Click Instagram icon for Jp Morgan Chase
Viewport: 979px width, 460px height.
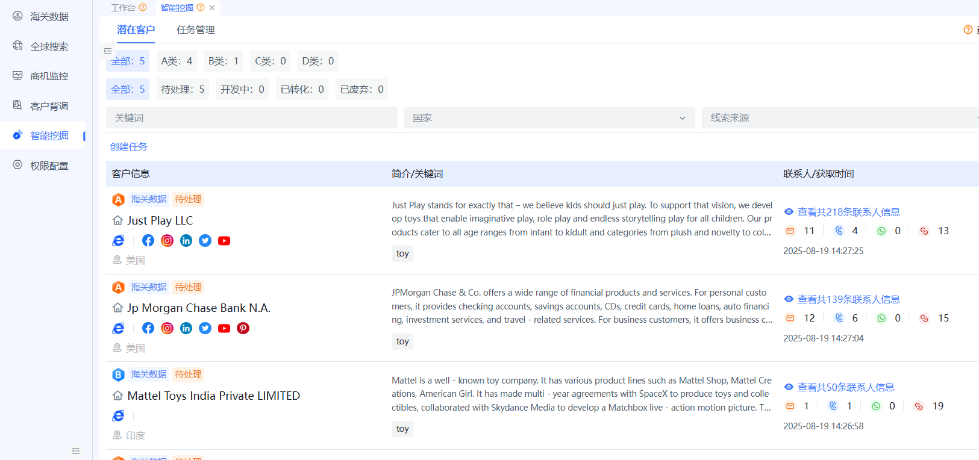tap(167, 328)
